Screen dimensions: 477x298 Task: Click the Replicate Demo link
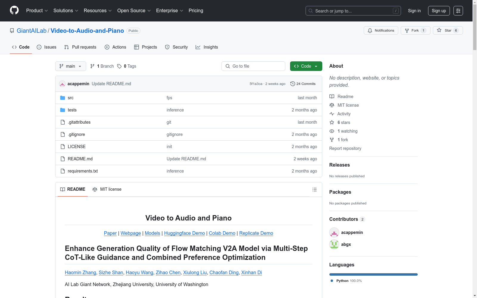click(x=256, y=233)
